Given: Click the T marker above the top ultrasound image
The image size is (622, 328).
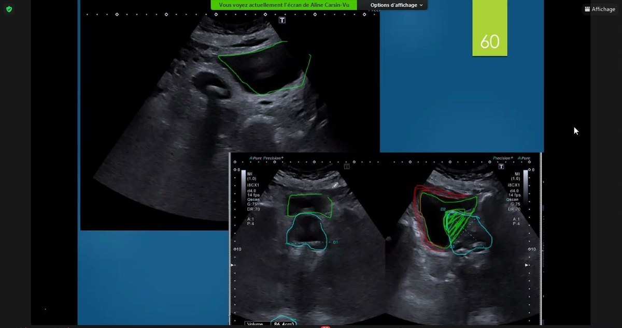Looking at the screenshot, I should click(x=282, y=20).
